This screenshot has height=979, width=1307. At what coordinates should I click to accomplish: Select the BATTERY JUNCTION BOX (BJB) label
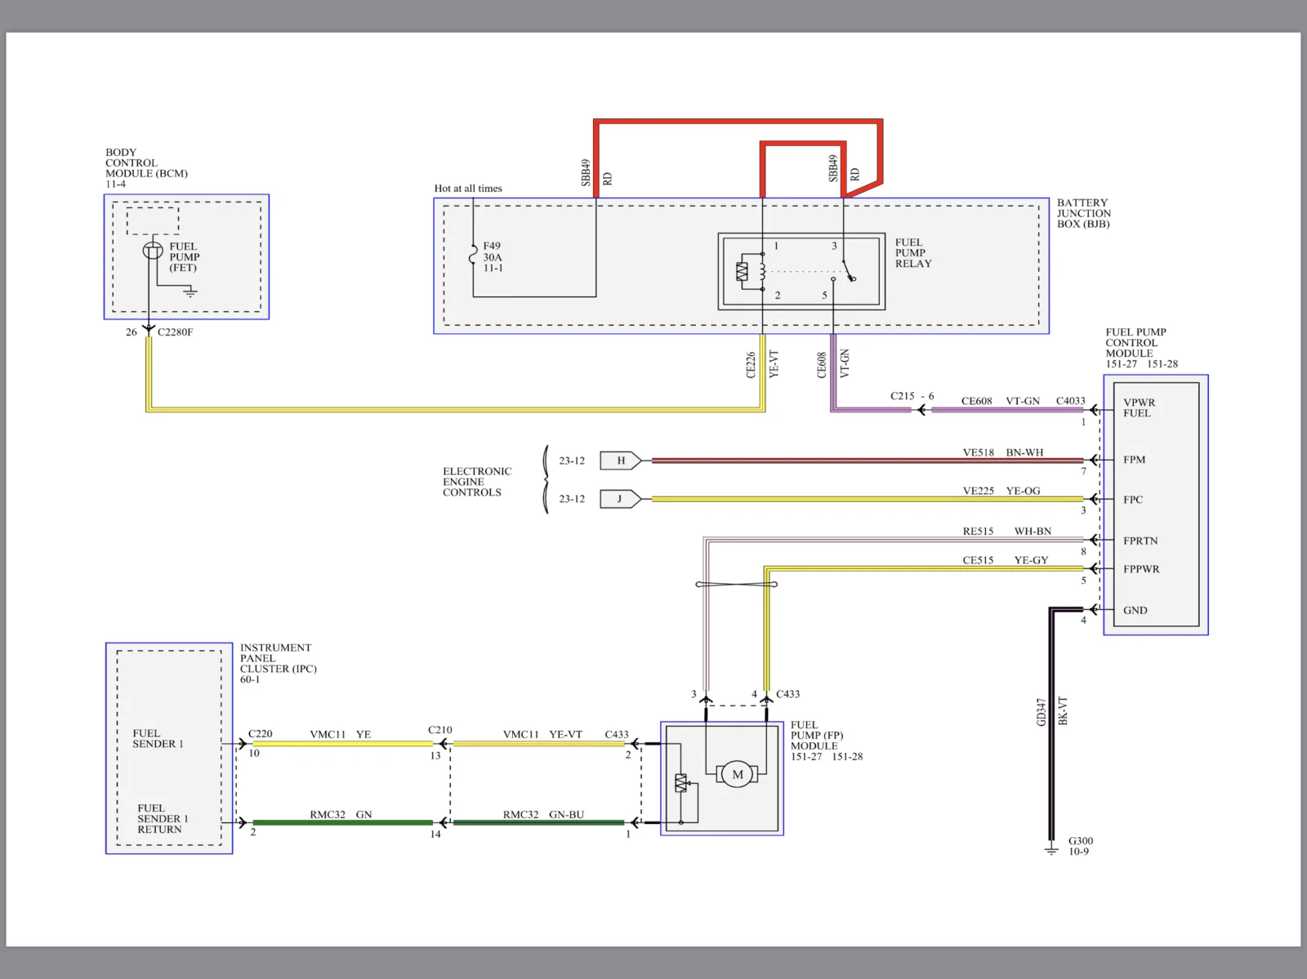pos(1084,213)
